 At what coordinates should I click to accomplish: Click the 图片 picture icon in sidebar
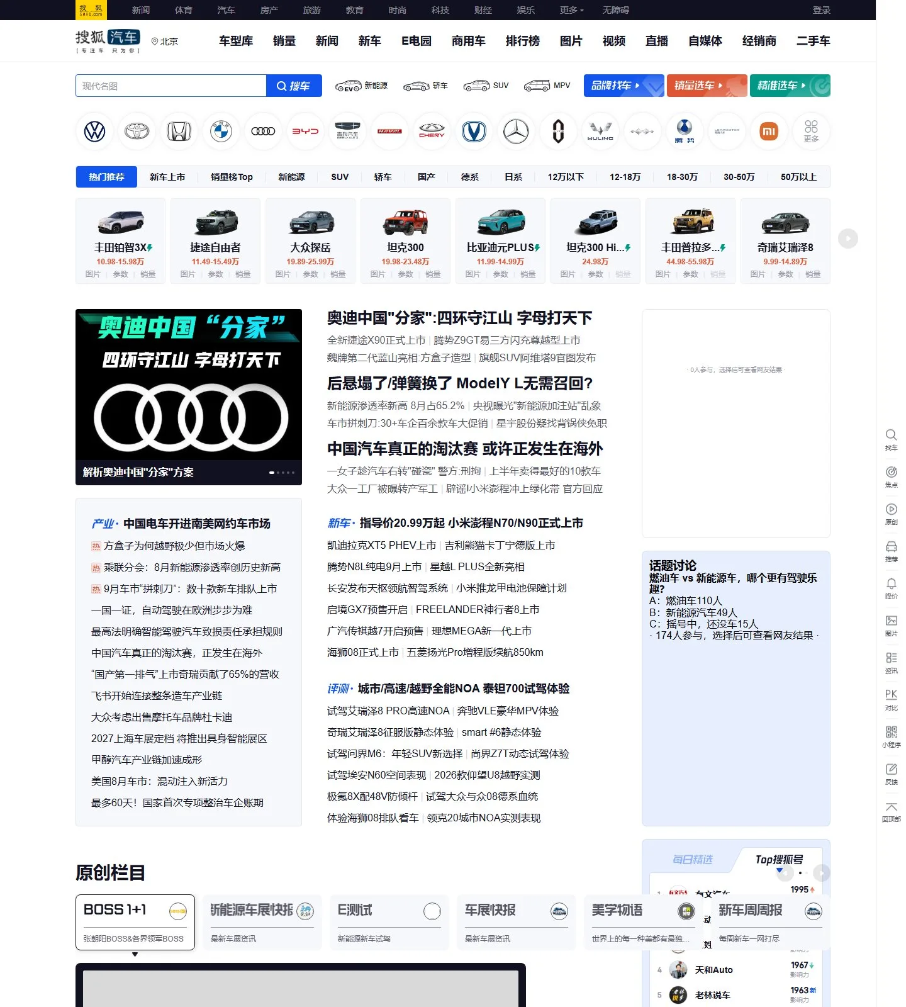pyautogui.click(x=891, y=625)
